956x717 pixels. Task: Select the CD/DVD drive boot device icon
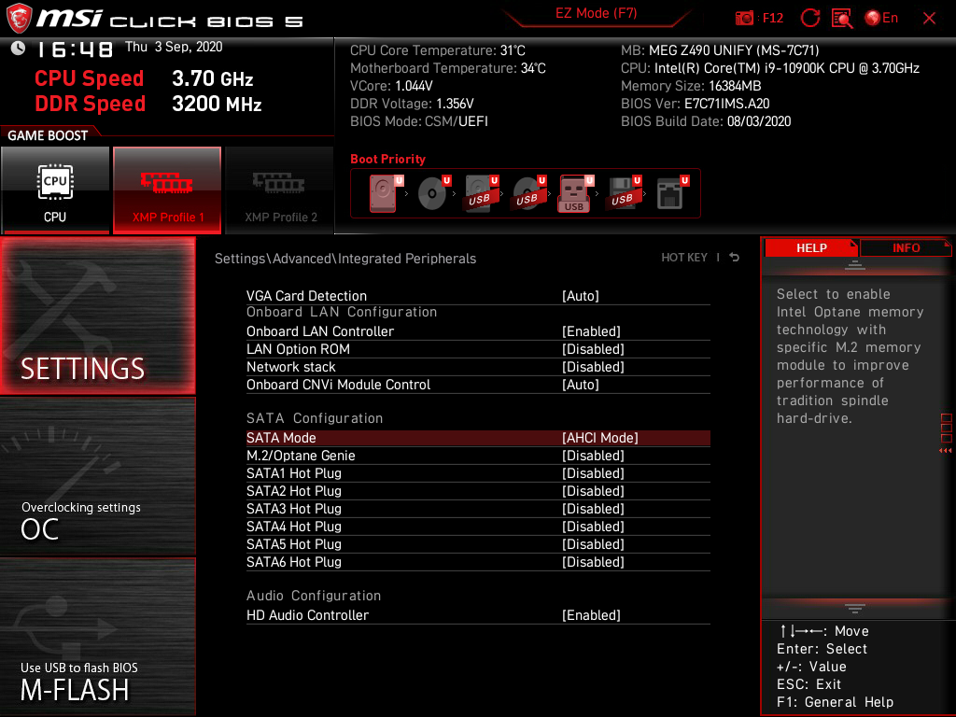(434, 193)
